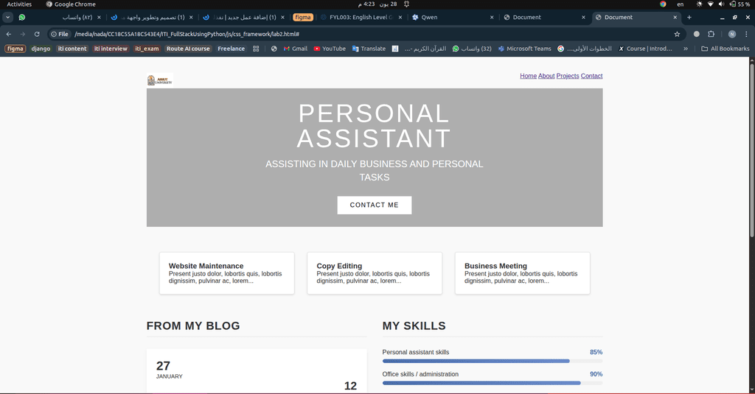This screenshot has height=394, width=755.
Task: Open the bookmarks apps grid icon
Action: tap(256, 49)
